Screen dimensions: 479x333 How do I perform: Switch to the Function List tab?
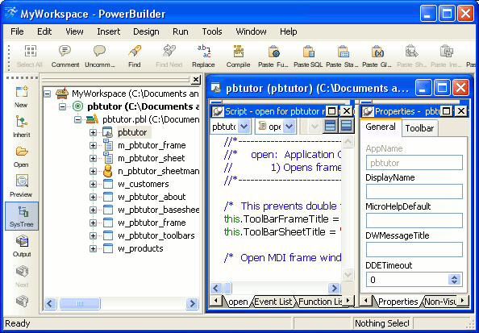click(x=320, y=302)
